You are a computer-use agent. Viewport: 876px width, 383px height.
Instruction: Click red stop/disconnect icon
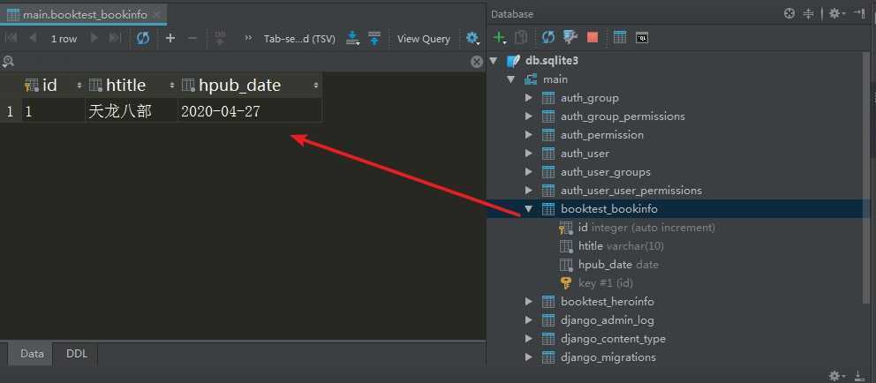click(x=593, y=37)
